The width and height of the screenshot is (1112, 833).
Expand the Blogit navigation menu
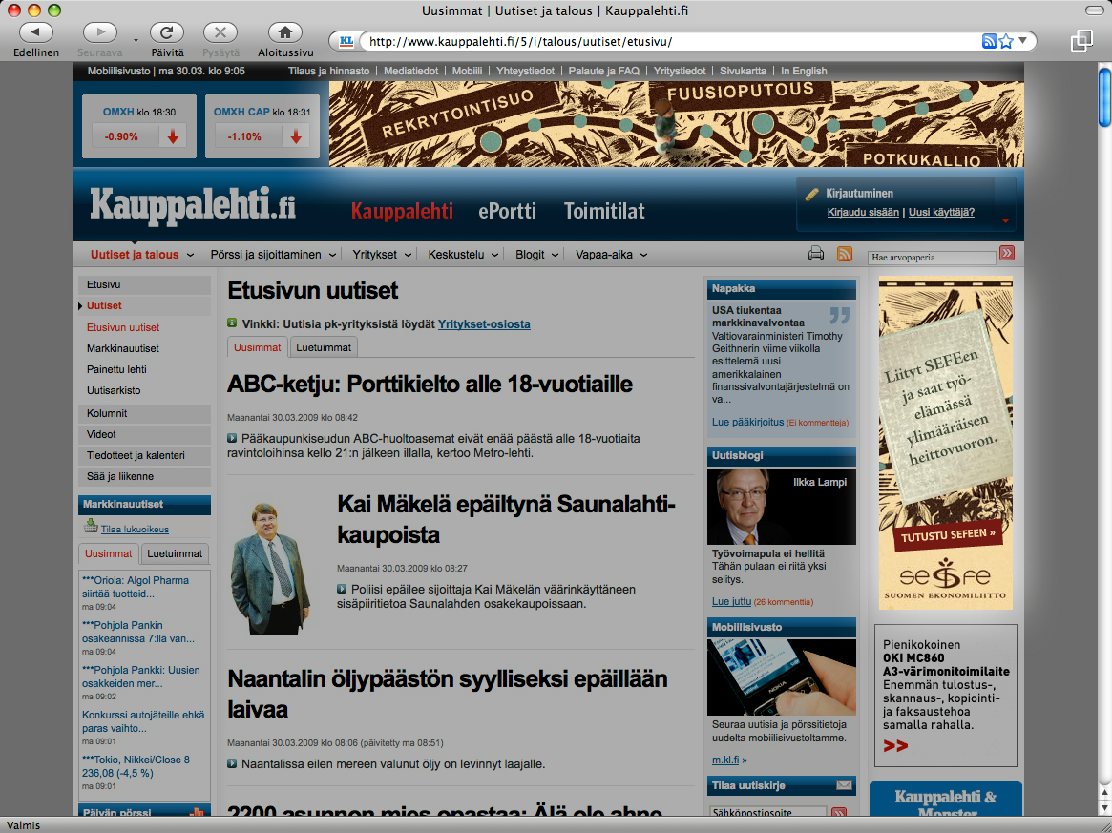point(556,255)
